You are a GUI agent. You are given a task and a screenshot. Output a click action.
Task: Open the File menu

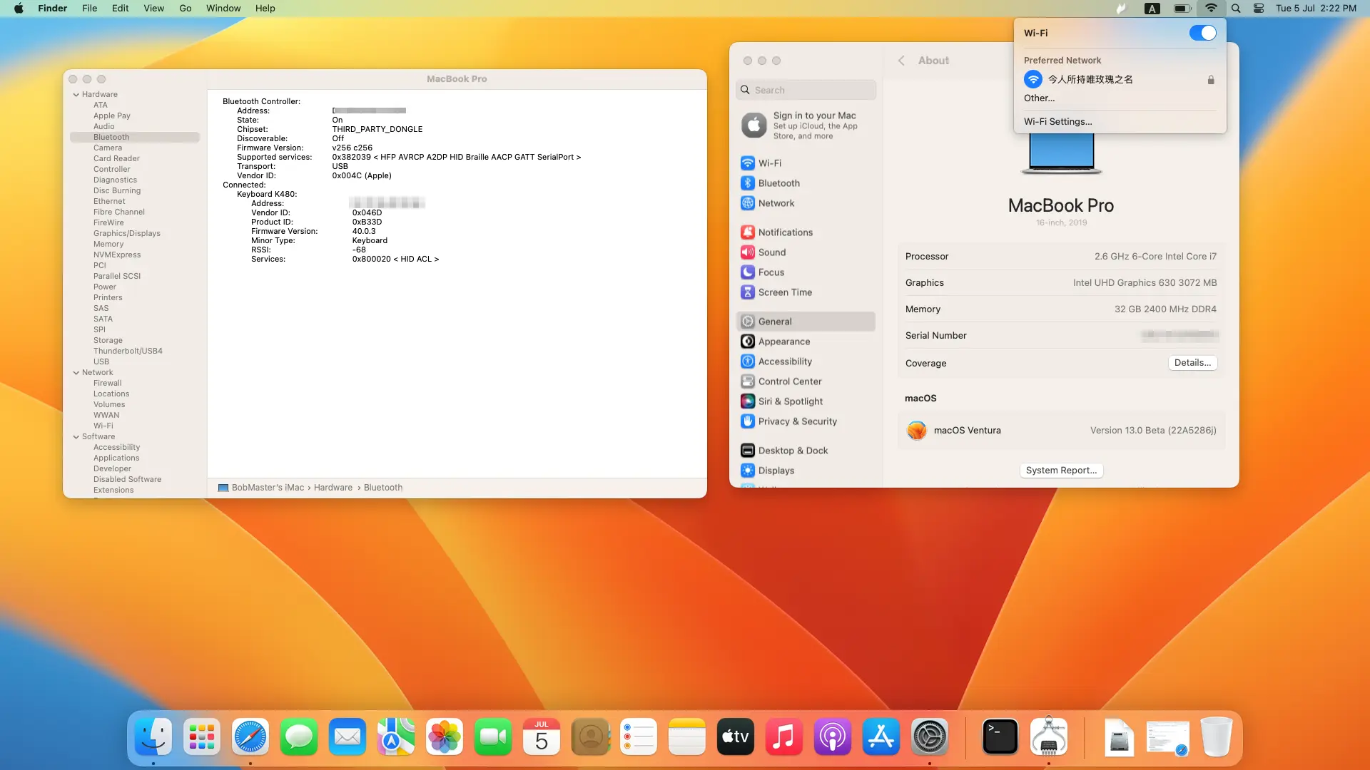89,9
